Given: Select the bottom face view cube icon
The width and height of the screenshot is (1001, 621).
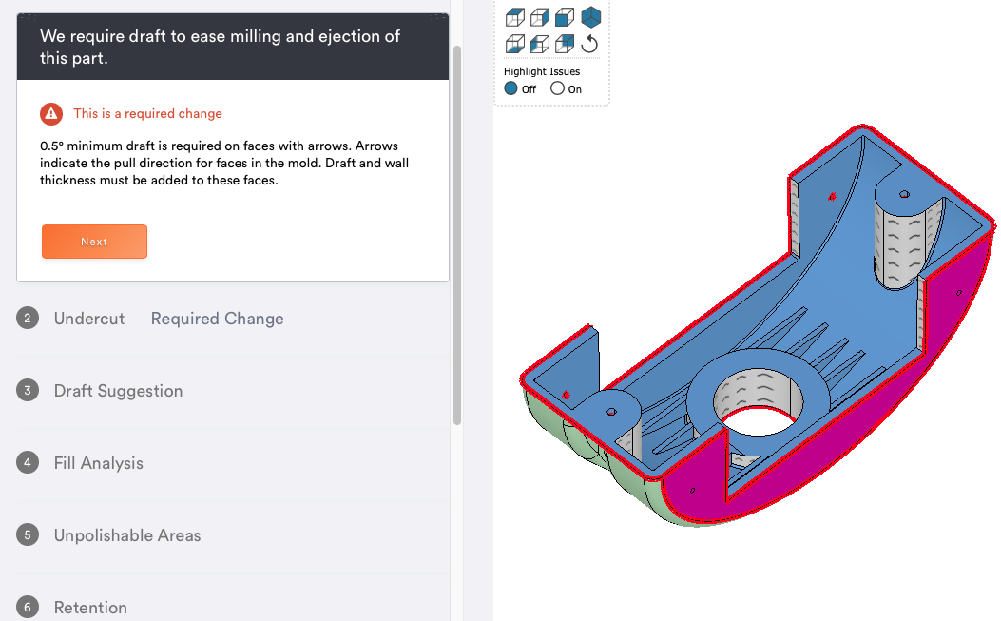Looking at the screenshot, I should click(515, 44).
